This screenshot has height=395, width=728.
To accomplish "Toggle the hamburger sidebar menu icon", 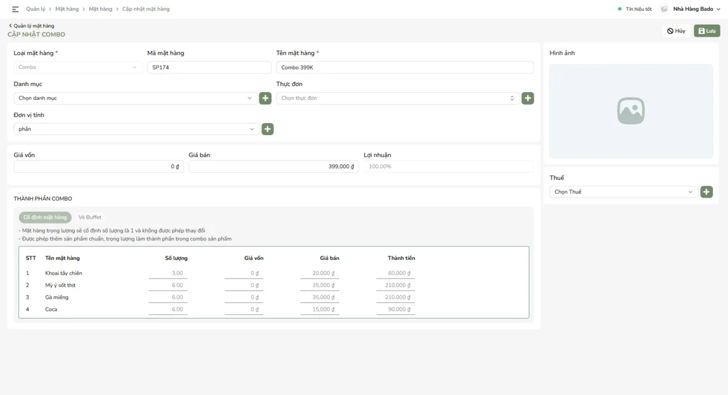I will 15,9.
